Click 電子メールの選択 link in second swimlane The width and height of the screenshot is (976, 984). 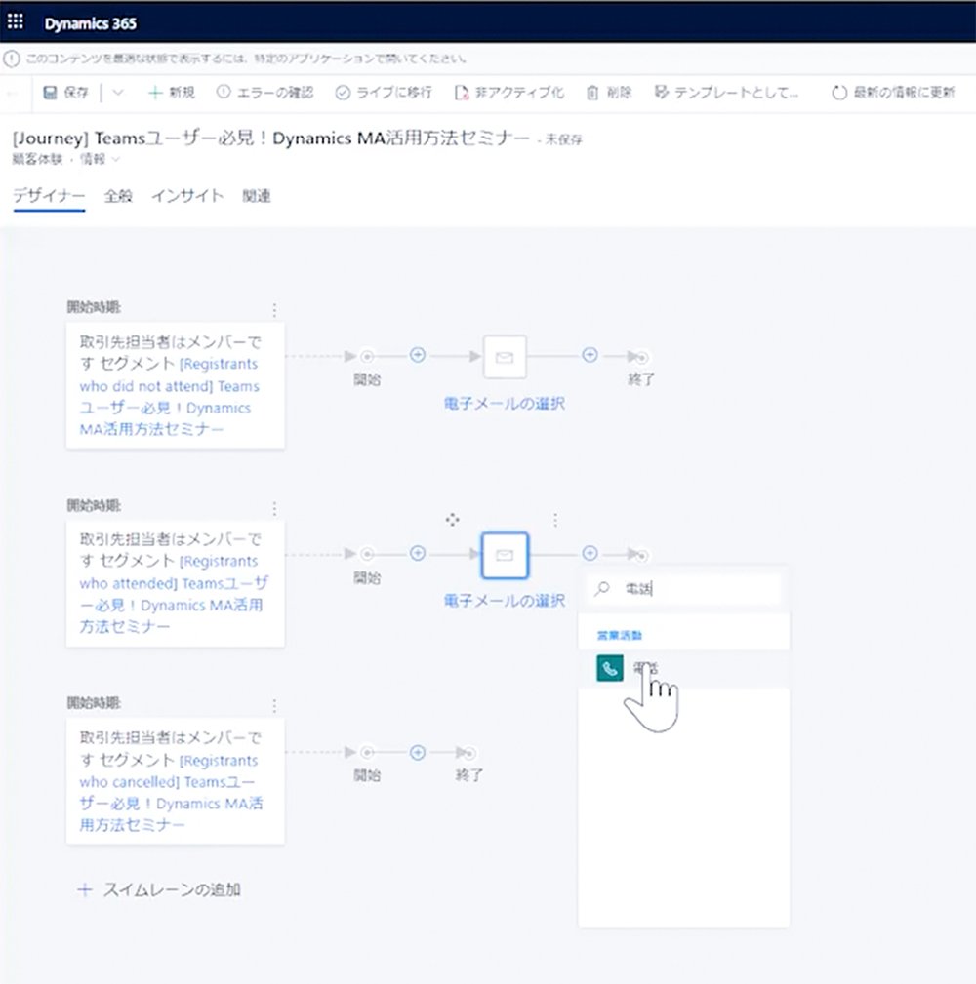pyautogui.click(x=505, y=601)
